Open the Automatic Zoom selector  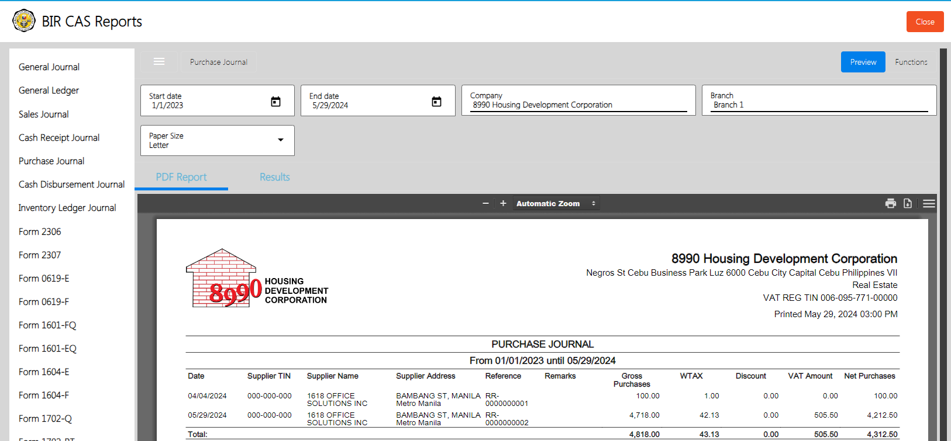click(x=556, y=203)
